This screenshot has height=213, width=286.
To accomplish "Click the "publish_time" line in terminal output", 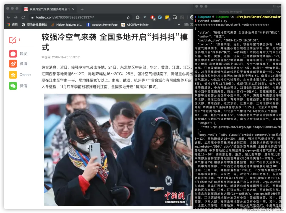I will point(229,40).
